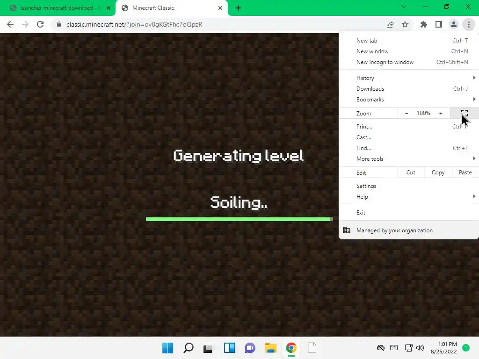Image resolution: width=479 pixels, height=359 pixels.
Task: Open the Extensions puzzle icon
Action: [x=423, y=24]
